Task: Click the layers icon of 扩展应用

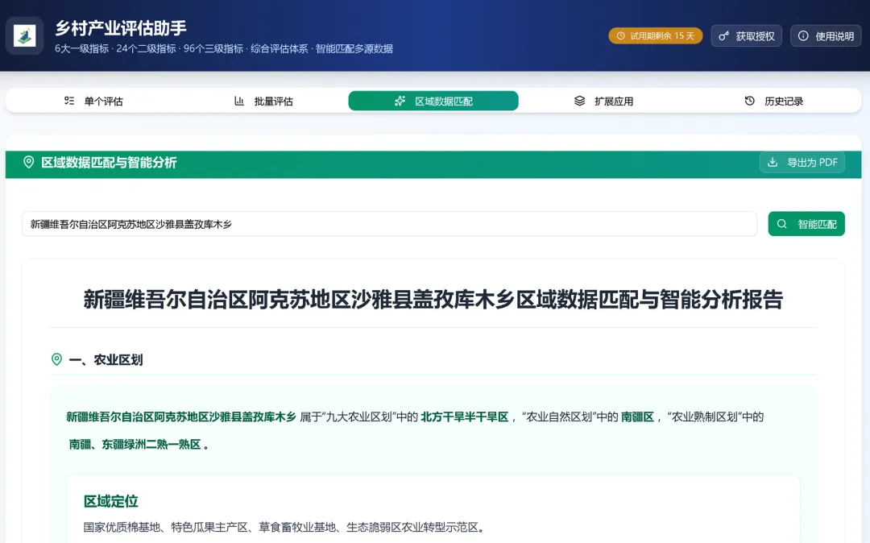Action: (579, 101)
